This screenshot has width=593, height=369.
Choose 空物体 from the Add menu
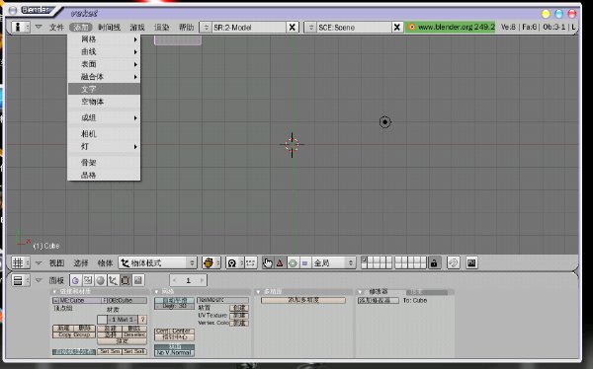point(104,102)
